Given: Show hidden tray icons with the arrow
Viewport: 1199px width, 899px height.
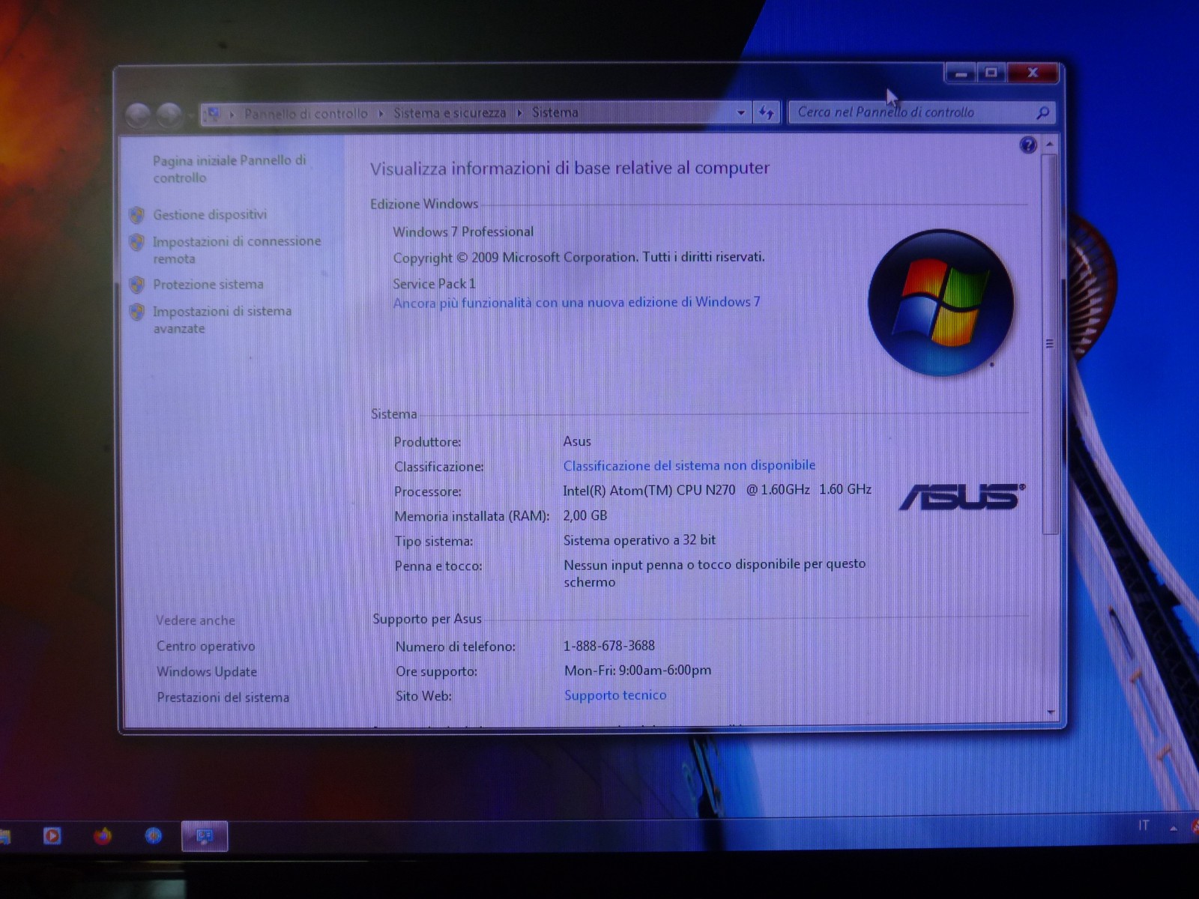Looking at the screenshot, I should click(x=1173, y=828).
